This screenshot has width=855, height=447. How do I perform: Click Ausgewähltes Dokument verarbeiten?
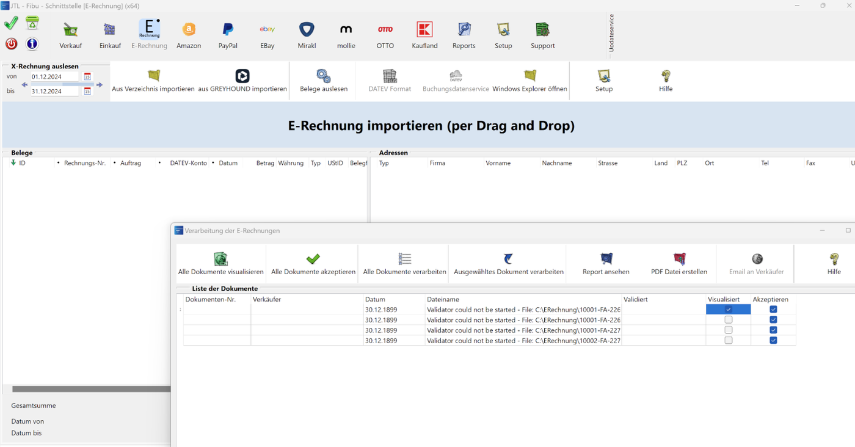[x=508, y=264]
